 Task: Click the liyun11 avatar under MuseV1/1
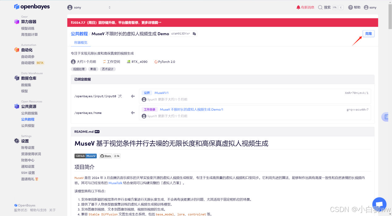[x=144, y=100]
